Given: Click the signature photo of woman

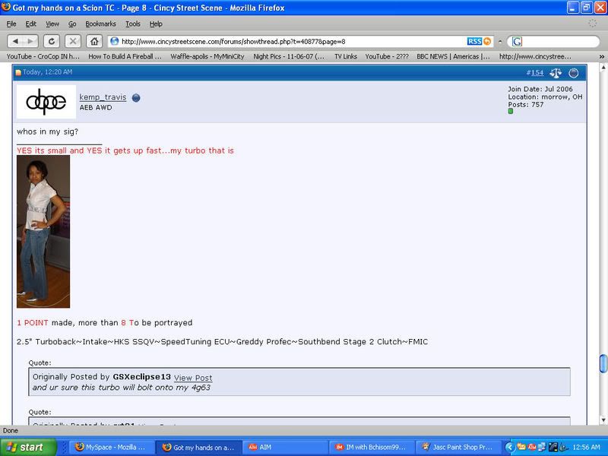Looking at the screenshot, I should [x=43, y=232].
